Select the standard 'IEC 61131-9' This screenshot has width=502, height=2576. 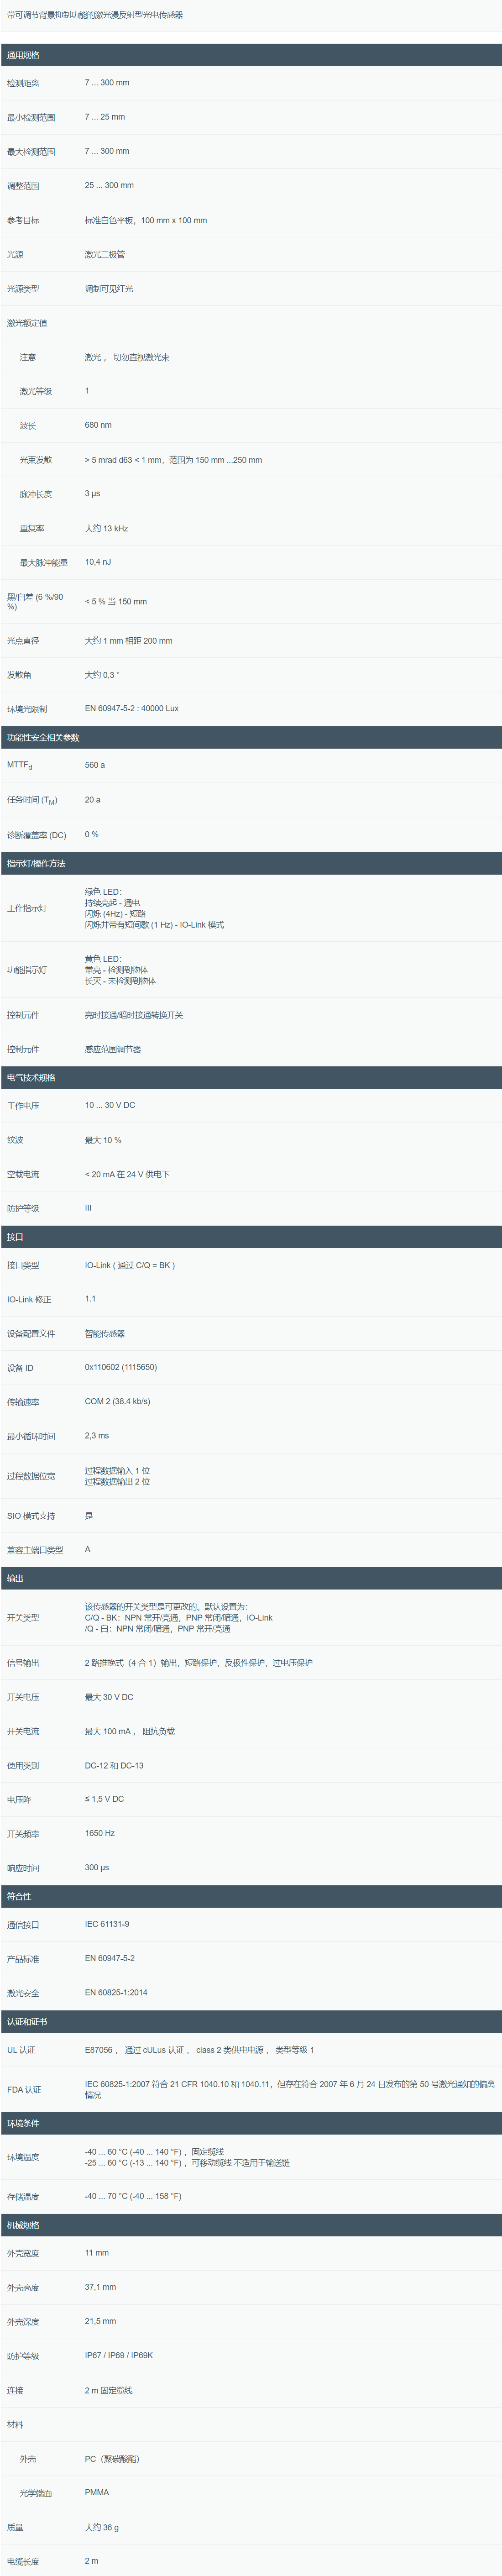[x=107, y=1924]
